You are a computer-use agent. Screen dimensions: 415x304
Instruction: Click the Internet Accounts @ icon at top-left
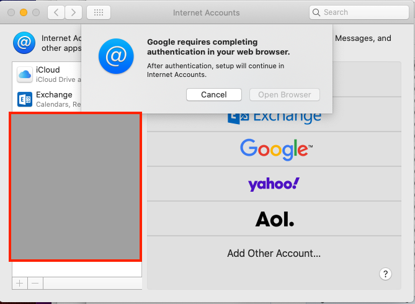24,43
